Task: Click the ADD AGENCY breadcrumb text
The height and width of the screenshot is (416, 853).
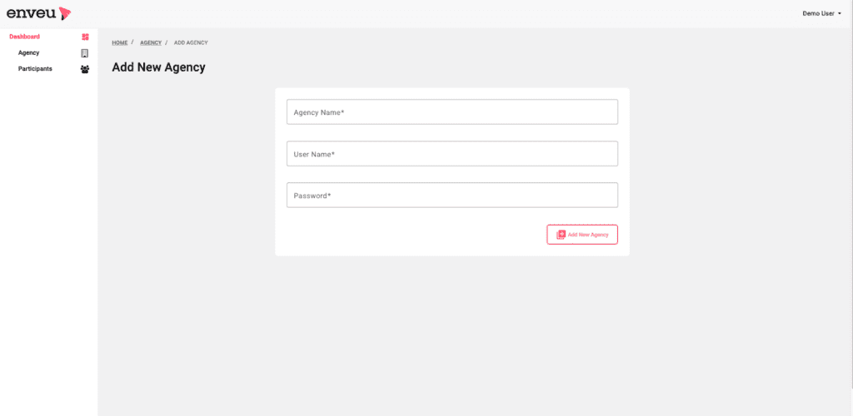Action: (191, 42)
